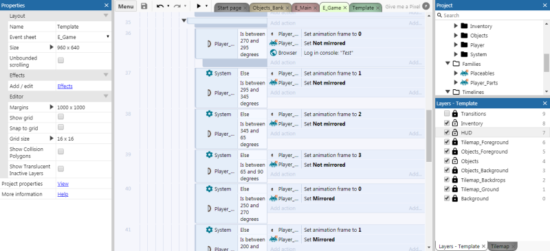Collapse the Families folder in Project
The width and height of the screenshot is (550, 251).
click(x=448, y=64)
